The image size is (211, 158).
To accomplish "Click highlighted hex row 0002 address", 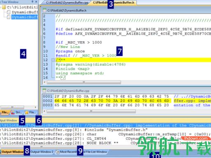I will click(48, 101).
